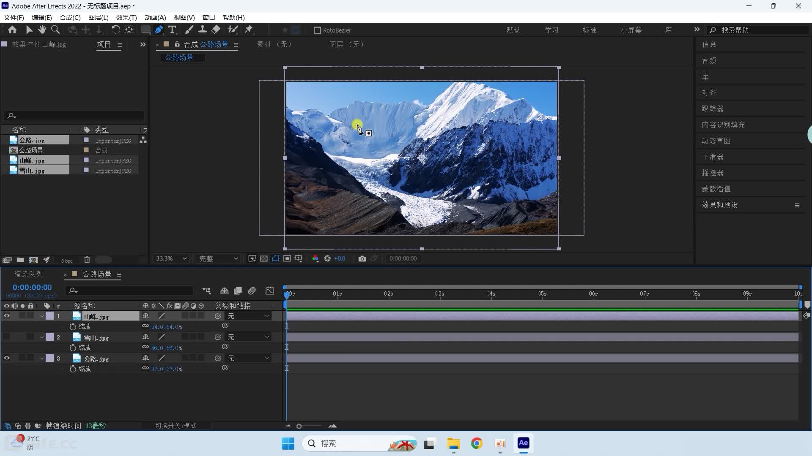The height and width of the screenshot is (456, 812).
Task: Open the 效果和预设 panel
Action: (720, 205)
